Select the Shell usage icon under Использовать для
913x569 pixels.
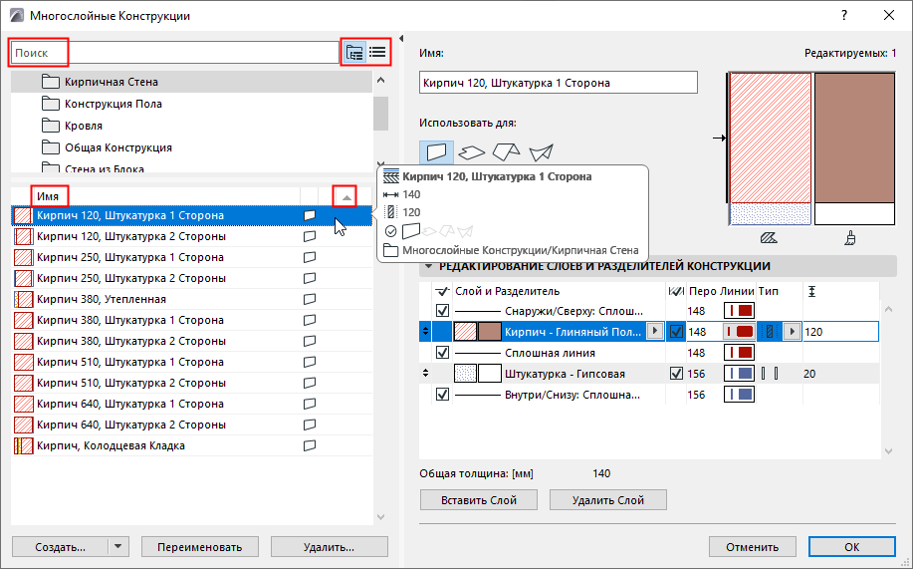[x=541, y=152]
